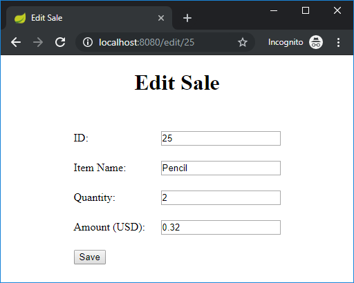Click the "Item Name:" label

[x=100, y=168]
